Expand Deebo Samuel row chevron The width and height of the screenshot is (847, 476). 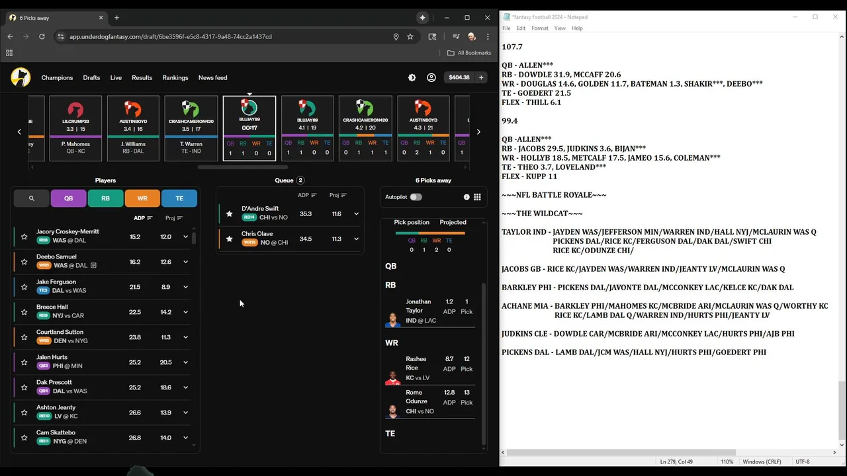click(186, 262)
